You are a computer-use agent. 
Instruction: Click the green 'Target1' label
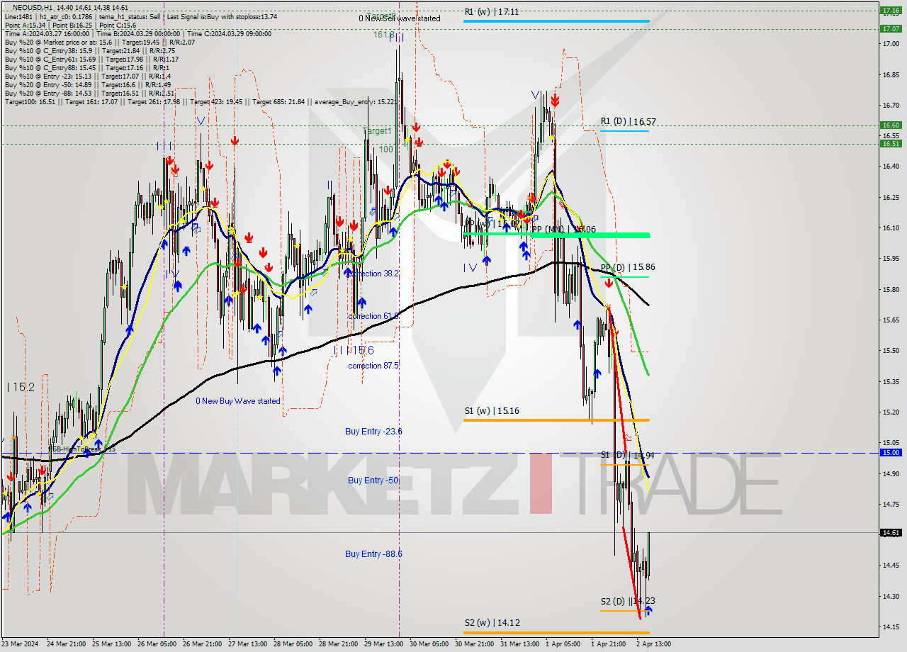pyautogui.click(x=377, y=131)
